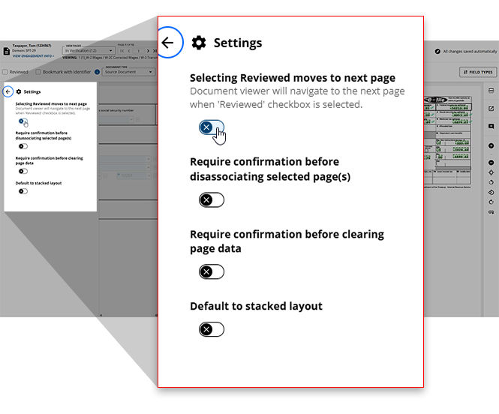Open the 'In Verification (12)' view pages dropdown

[x=89, y=50]
